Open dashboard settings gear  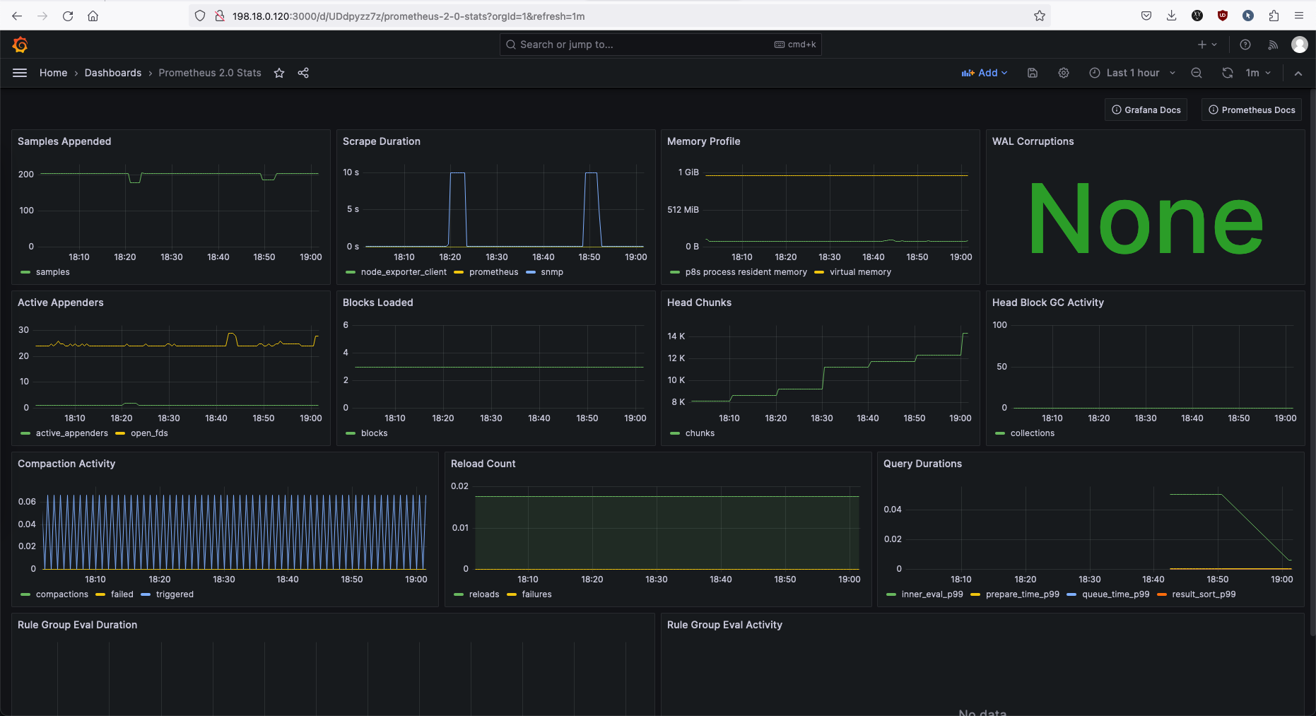click(1063, 73)
